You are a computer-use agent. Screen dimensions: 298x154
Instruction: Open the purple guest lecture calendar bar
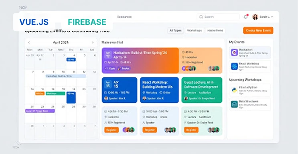click(x=40, y=111)
